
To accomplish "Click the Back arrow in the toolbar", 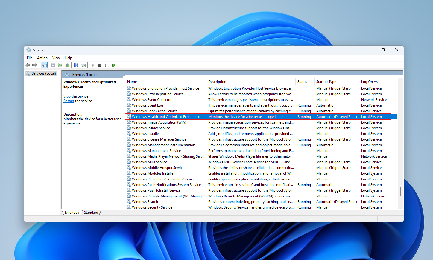I will [x=28, y=65].
